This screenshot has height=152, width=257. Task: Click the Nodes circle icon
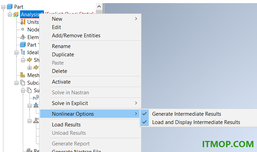(23, 29)
